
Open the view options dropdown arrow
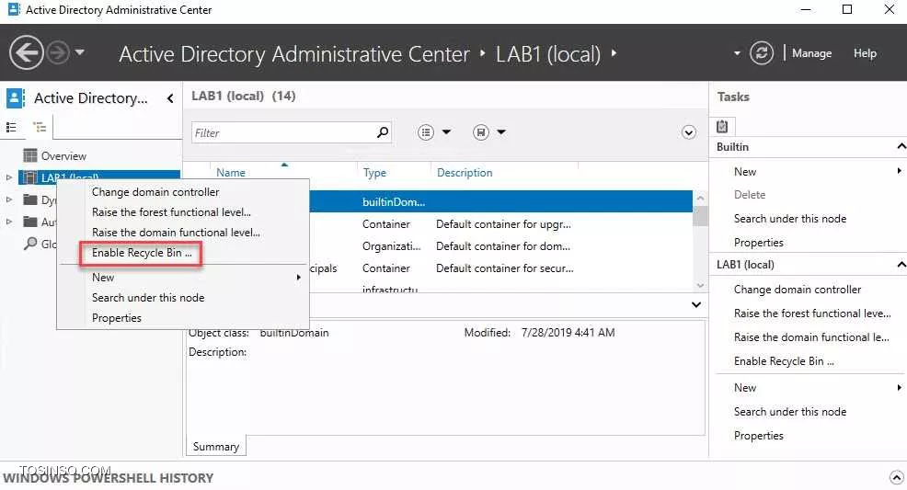[446, 132]
